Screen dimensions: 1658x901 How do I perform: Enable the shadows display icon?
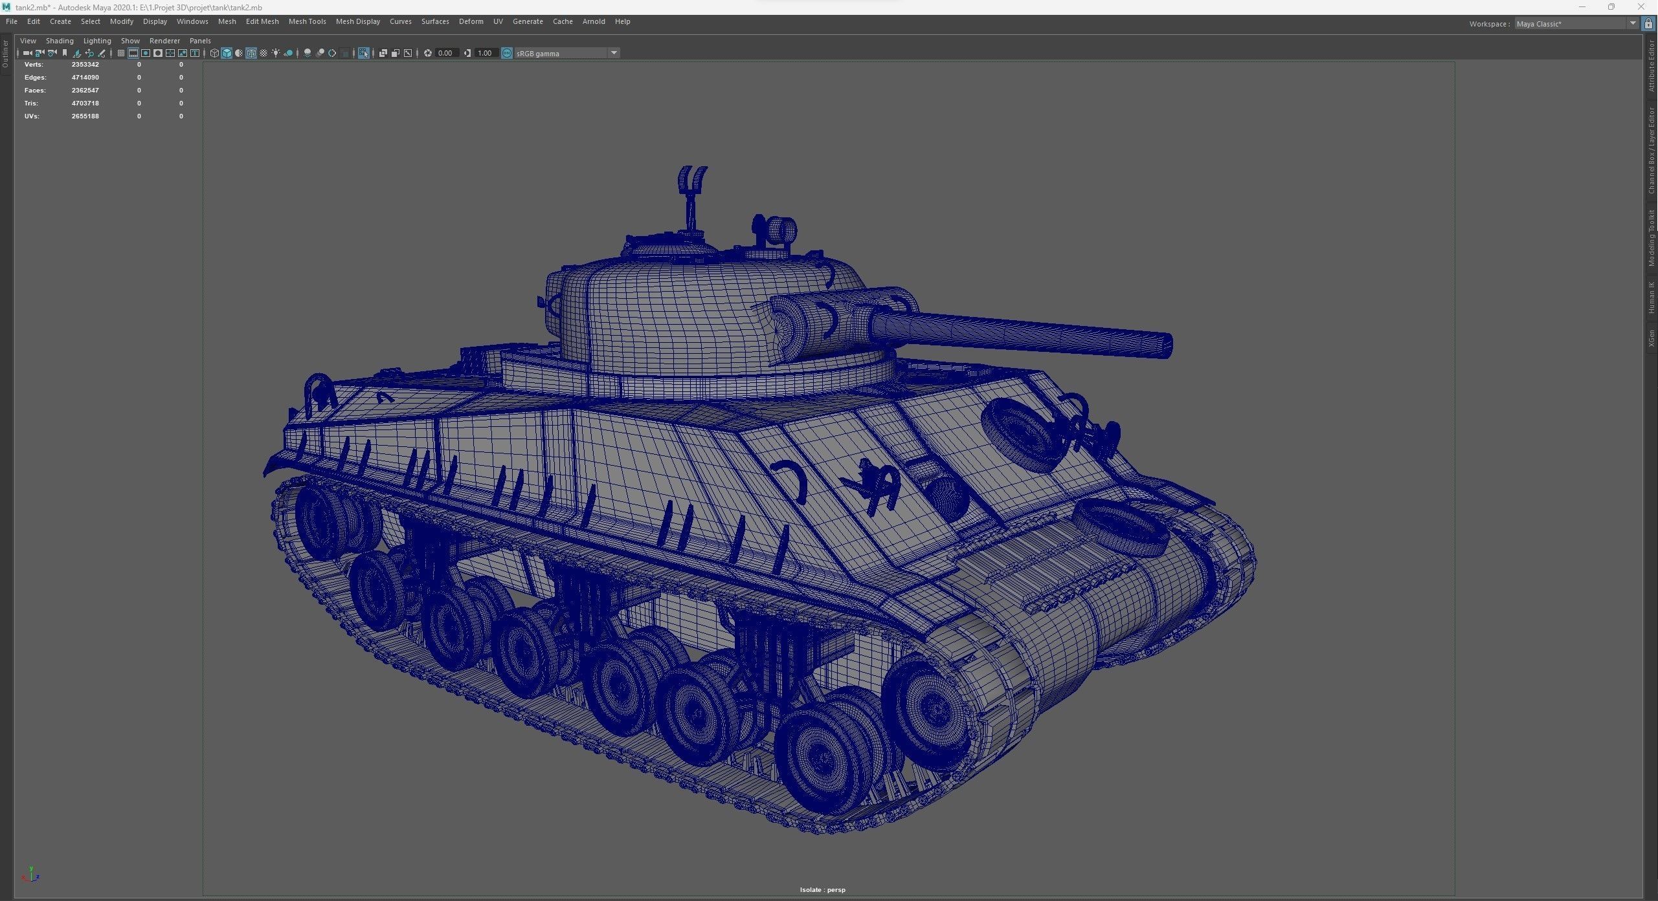click(289, 53)
